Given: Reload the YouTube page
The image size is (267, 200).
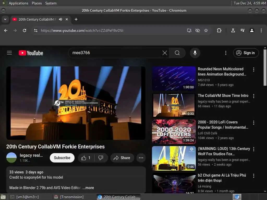Looking at the screenshot, I should coord(25,30).
